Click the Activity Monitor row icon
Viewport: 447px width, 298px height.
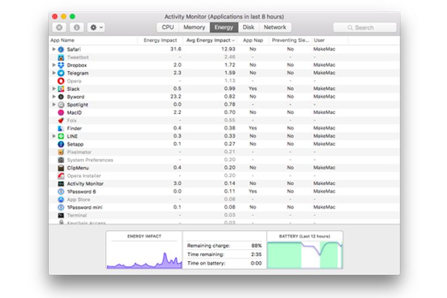pyautogui.click(x=61, y=184)
